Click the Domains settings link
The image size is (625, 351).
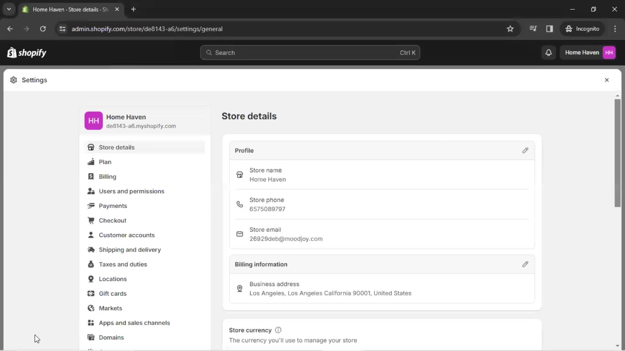tap(111, 337)
